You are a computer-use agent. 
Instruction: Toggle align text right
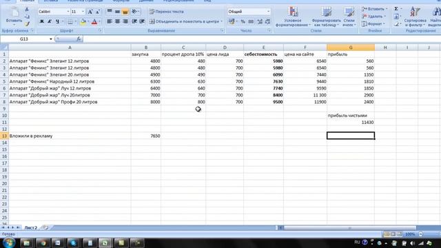click(x=125, y=21)
